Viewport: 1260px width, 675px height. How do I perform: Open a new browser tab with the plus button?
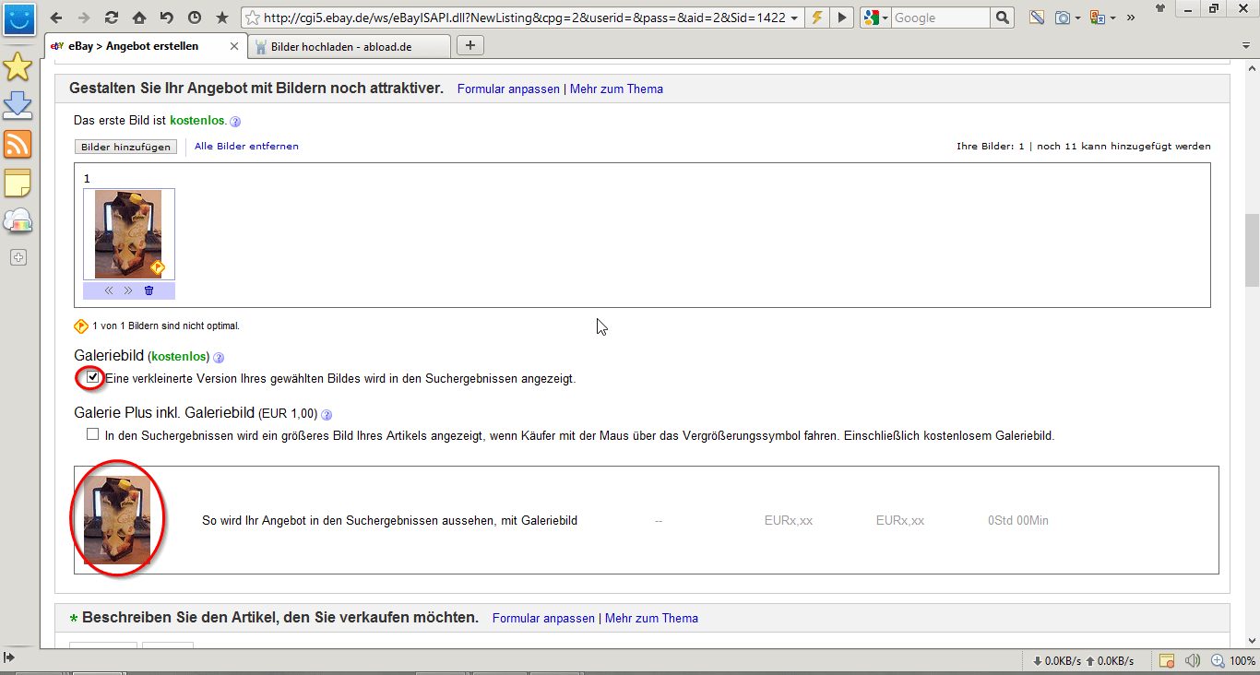[470, 44]
